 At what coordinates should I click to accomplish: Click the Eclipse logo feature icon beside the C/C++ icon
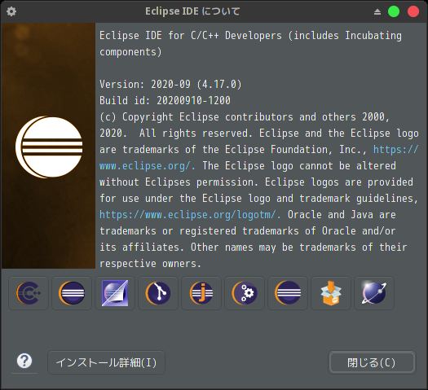click(72, 293)
